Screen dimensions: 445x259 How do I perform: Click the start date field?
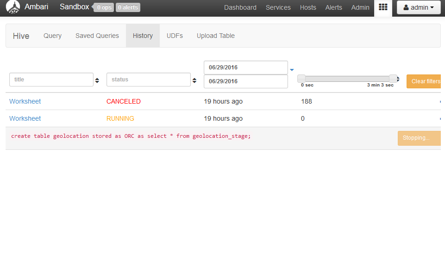pos(246,68)
